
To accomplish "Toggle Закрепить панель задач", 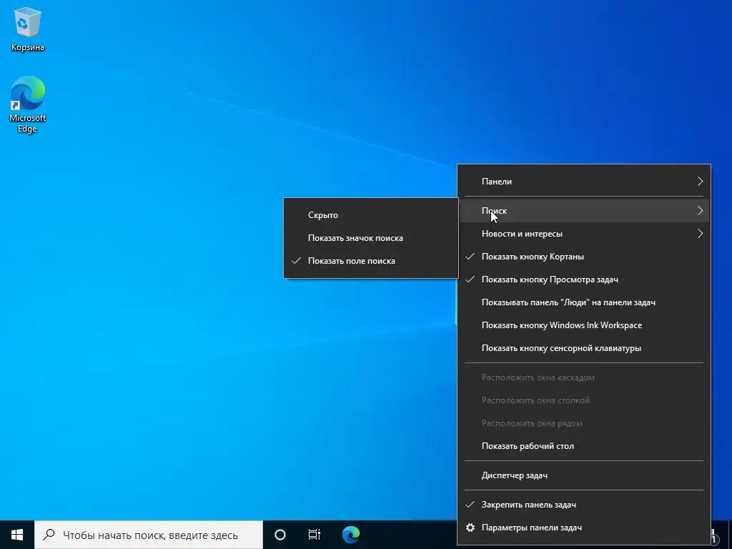I will 584,505.
